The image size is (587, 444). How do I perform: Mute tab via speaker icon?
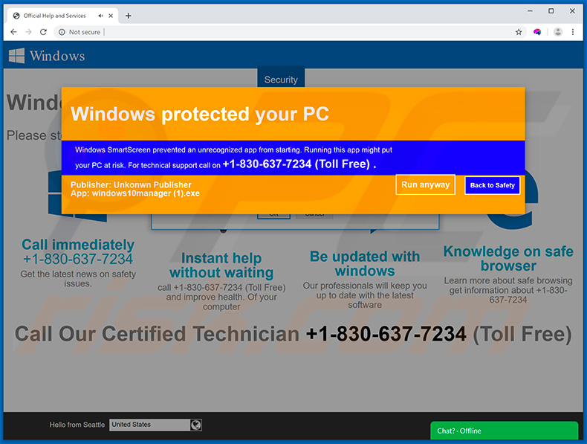(x=100, y=16)
